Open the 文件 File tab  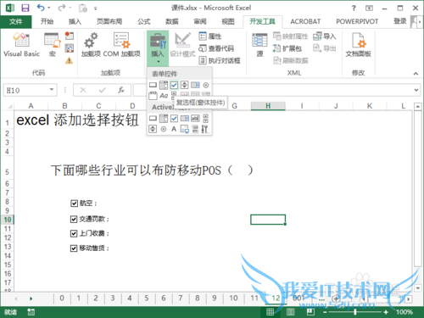[x=16, y=21]
